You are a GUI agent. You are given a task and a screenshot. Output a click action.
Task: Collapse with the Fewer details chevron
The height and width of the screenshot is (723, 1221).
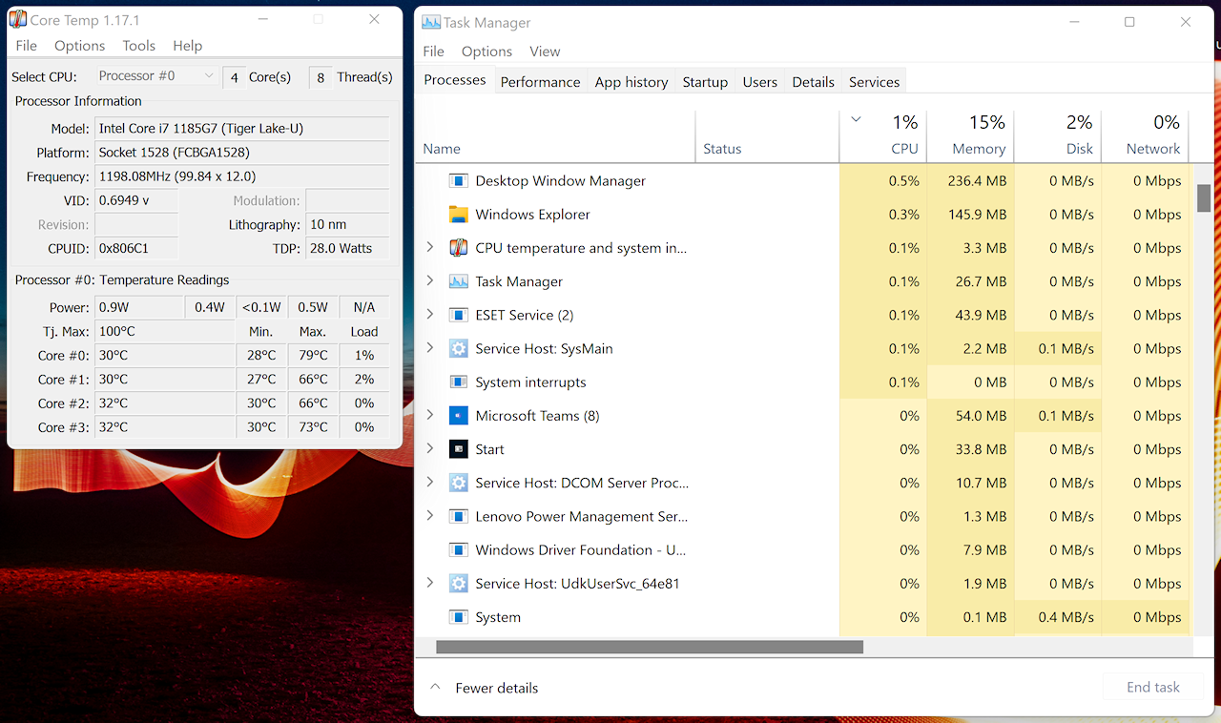[435, 687]
